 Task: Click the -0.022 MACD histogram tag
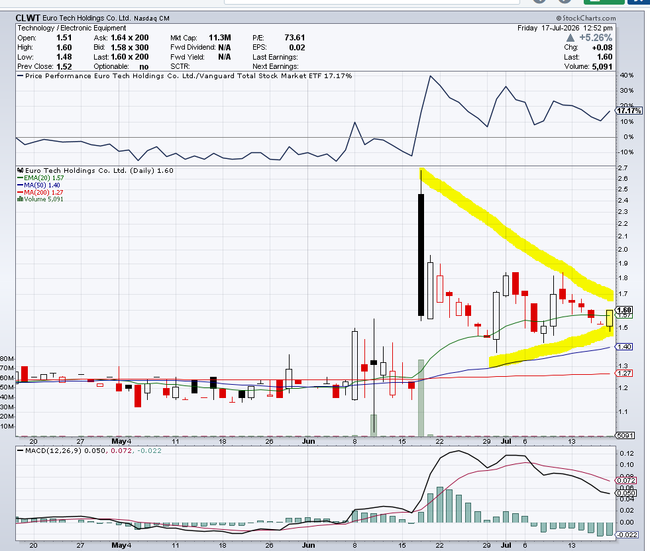coord(627,535)
